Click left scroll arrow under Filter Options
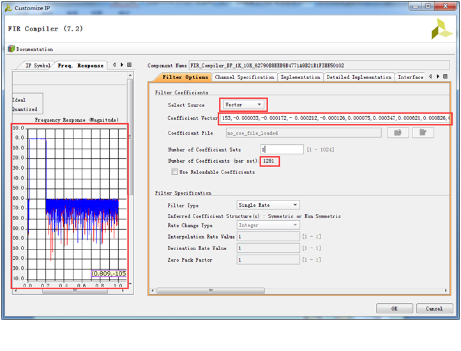The height and width of the screenshot is (351, 461). click(153, 290)
